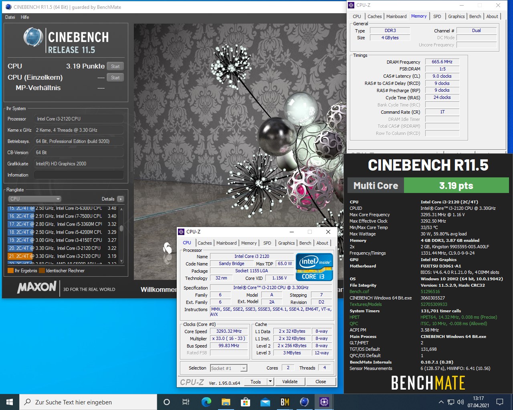Open Cortana circle icon in taskbar
Image resolution: width=513 pixels, height=410 pixels.
click(167, 402)
